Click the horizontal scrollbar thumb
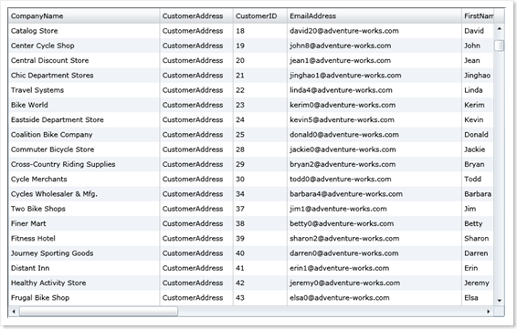This screenshot has height=329, width=517. pos(99,312)
